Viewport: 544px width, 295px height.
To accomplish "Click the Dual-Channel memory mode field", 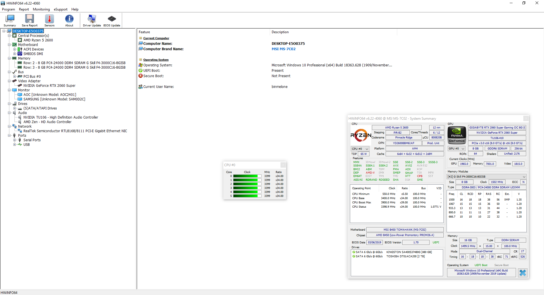I will [x=484, y=251].
